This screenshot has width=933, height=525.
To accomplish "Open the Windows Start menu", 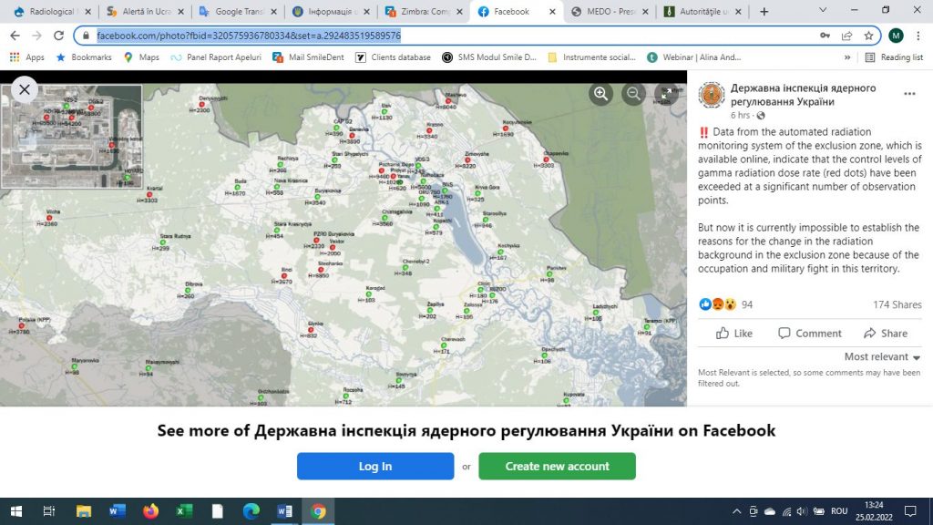I will click(16, 511).
